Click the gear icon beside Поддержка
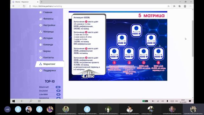 (x=40, y=71)
